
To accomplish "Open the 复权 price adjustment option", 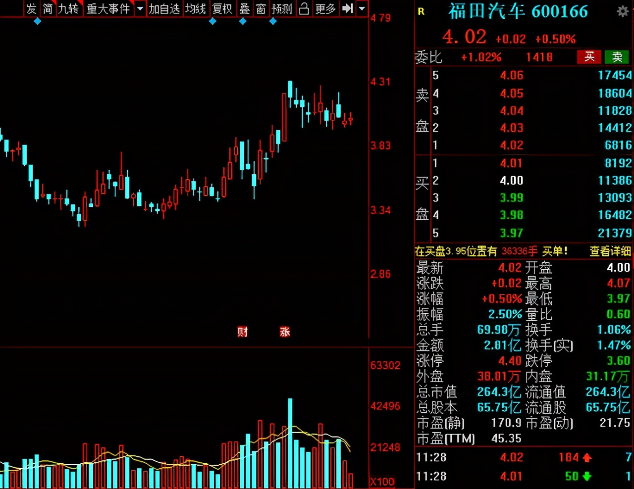I will [222, 8].
